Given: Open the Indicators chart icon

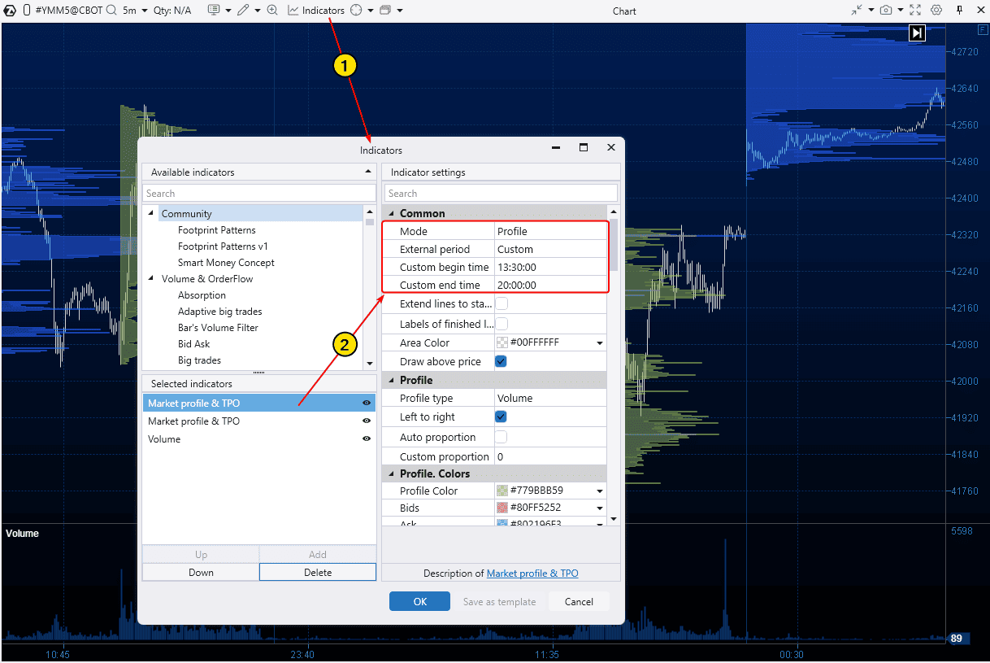Looking at the screenshot, I should click(293, 11).
